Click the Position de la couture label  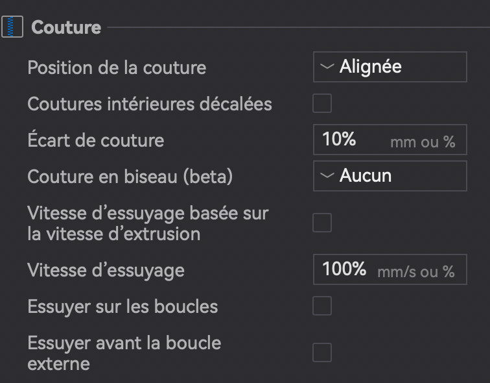[117, 68]
